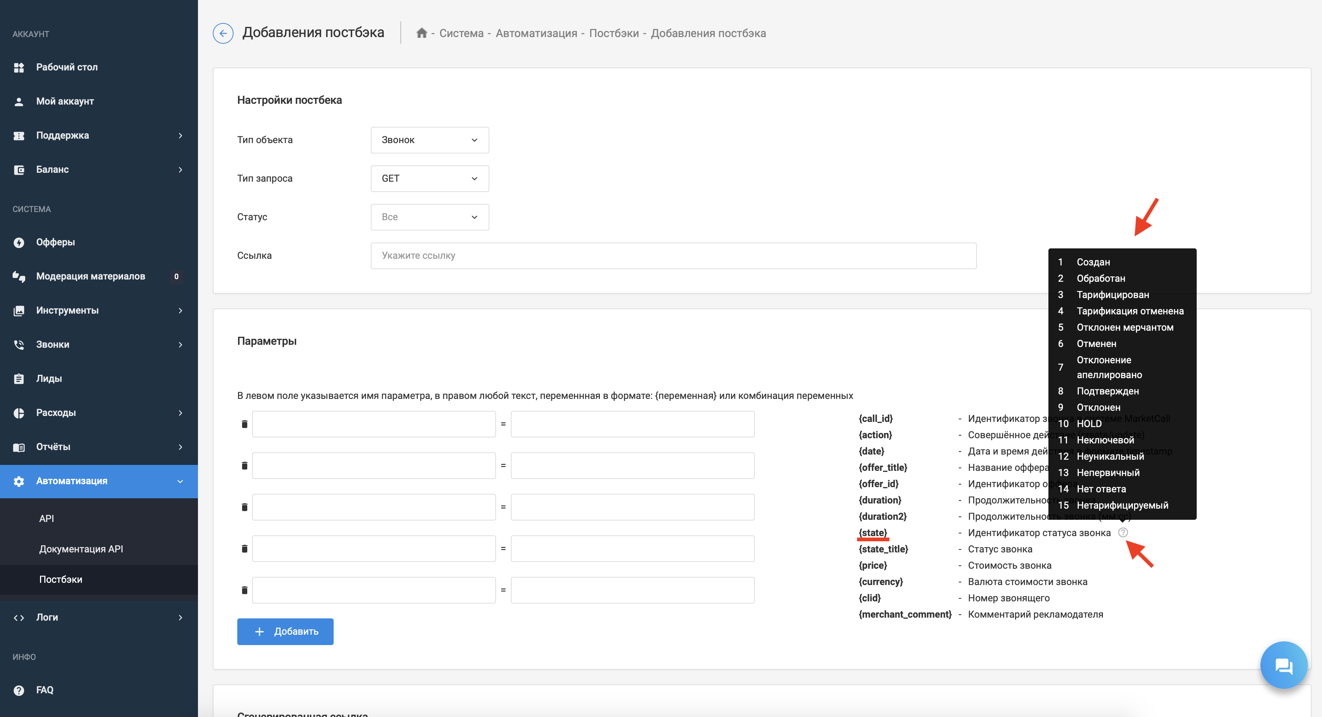Click the help icon next to Идентификатор статуса звонка
1322x717 pixels.
1123,533
